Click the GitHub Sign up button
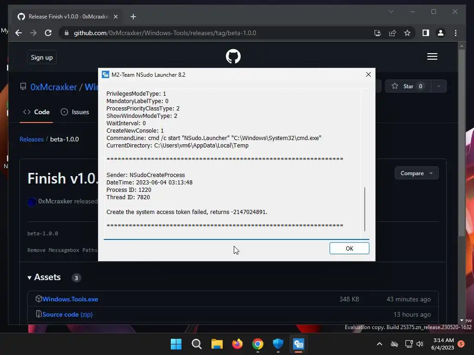Image resolution: width=474 pixels, height=355 pixels. pos(42,57)
